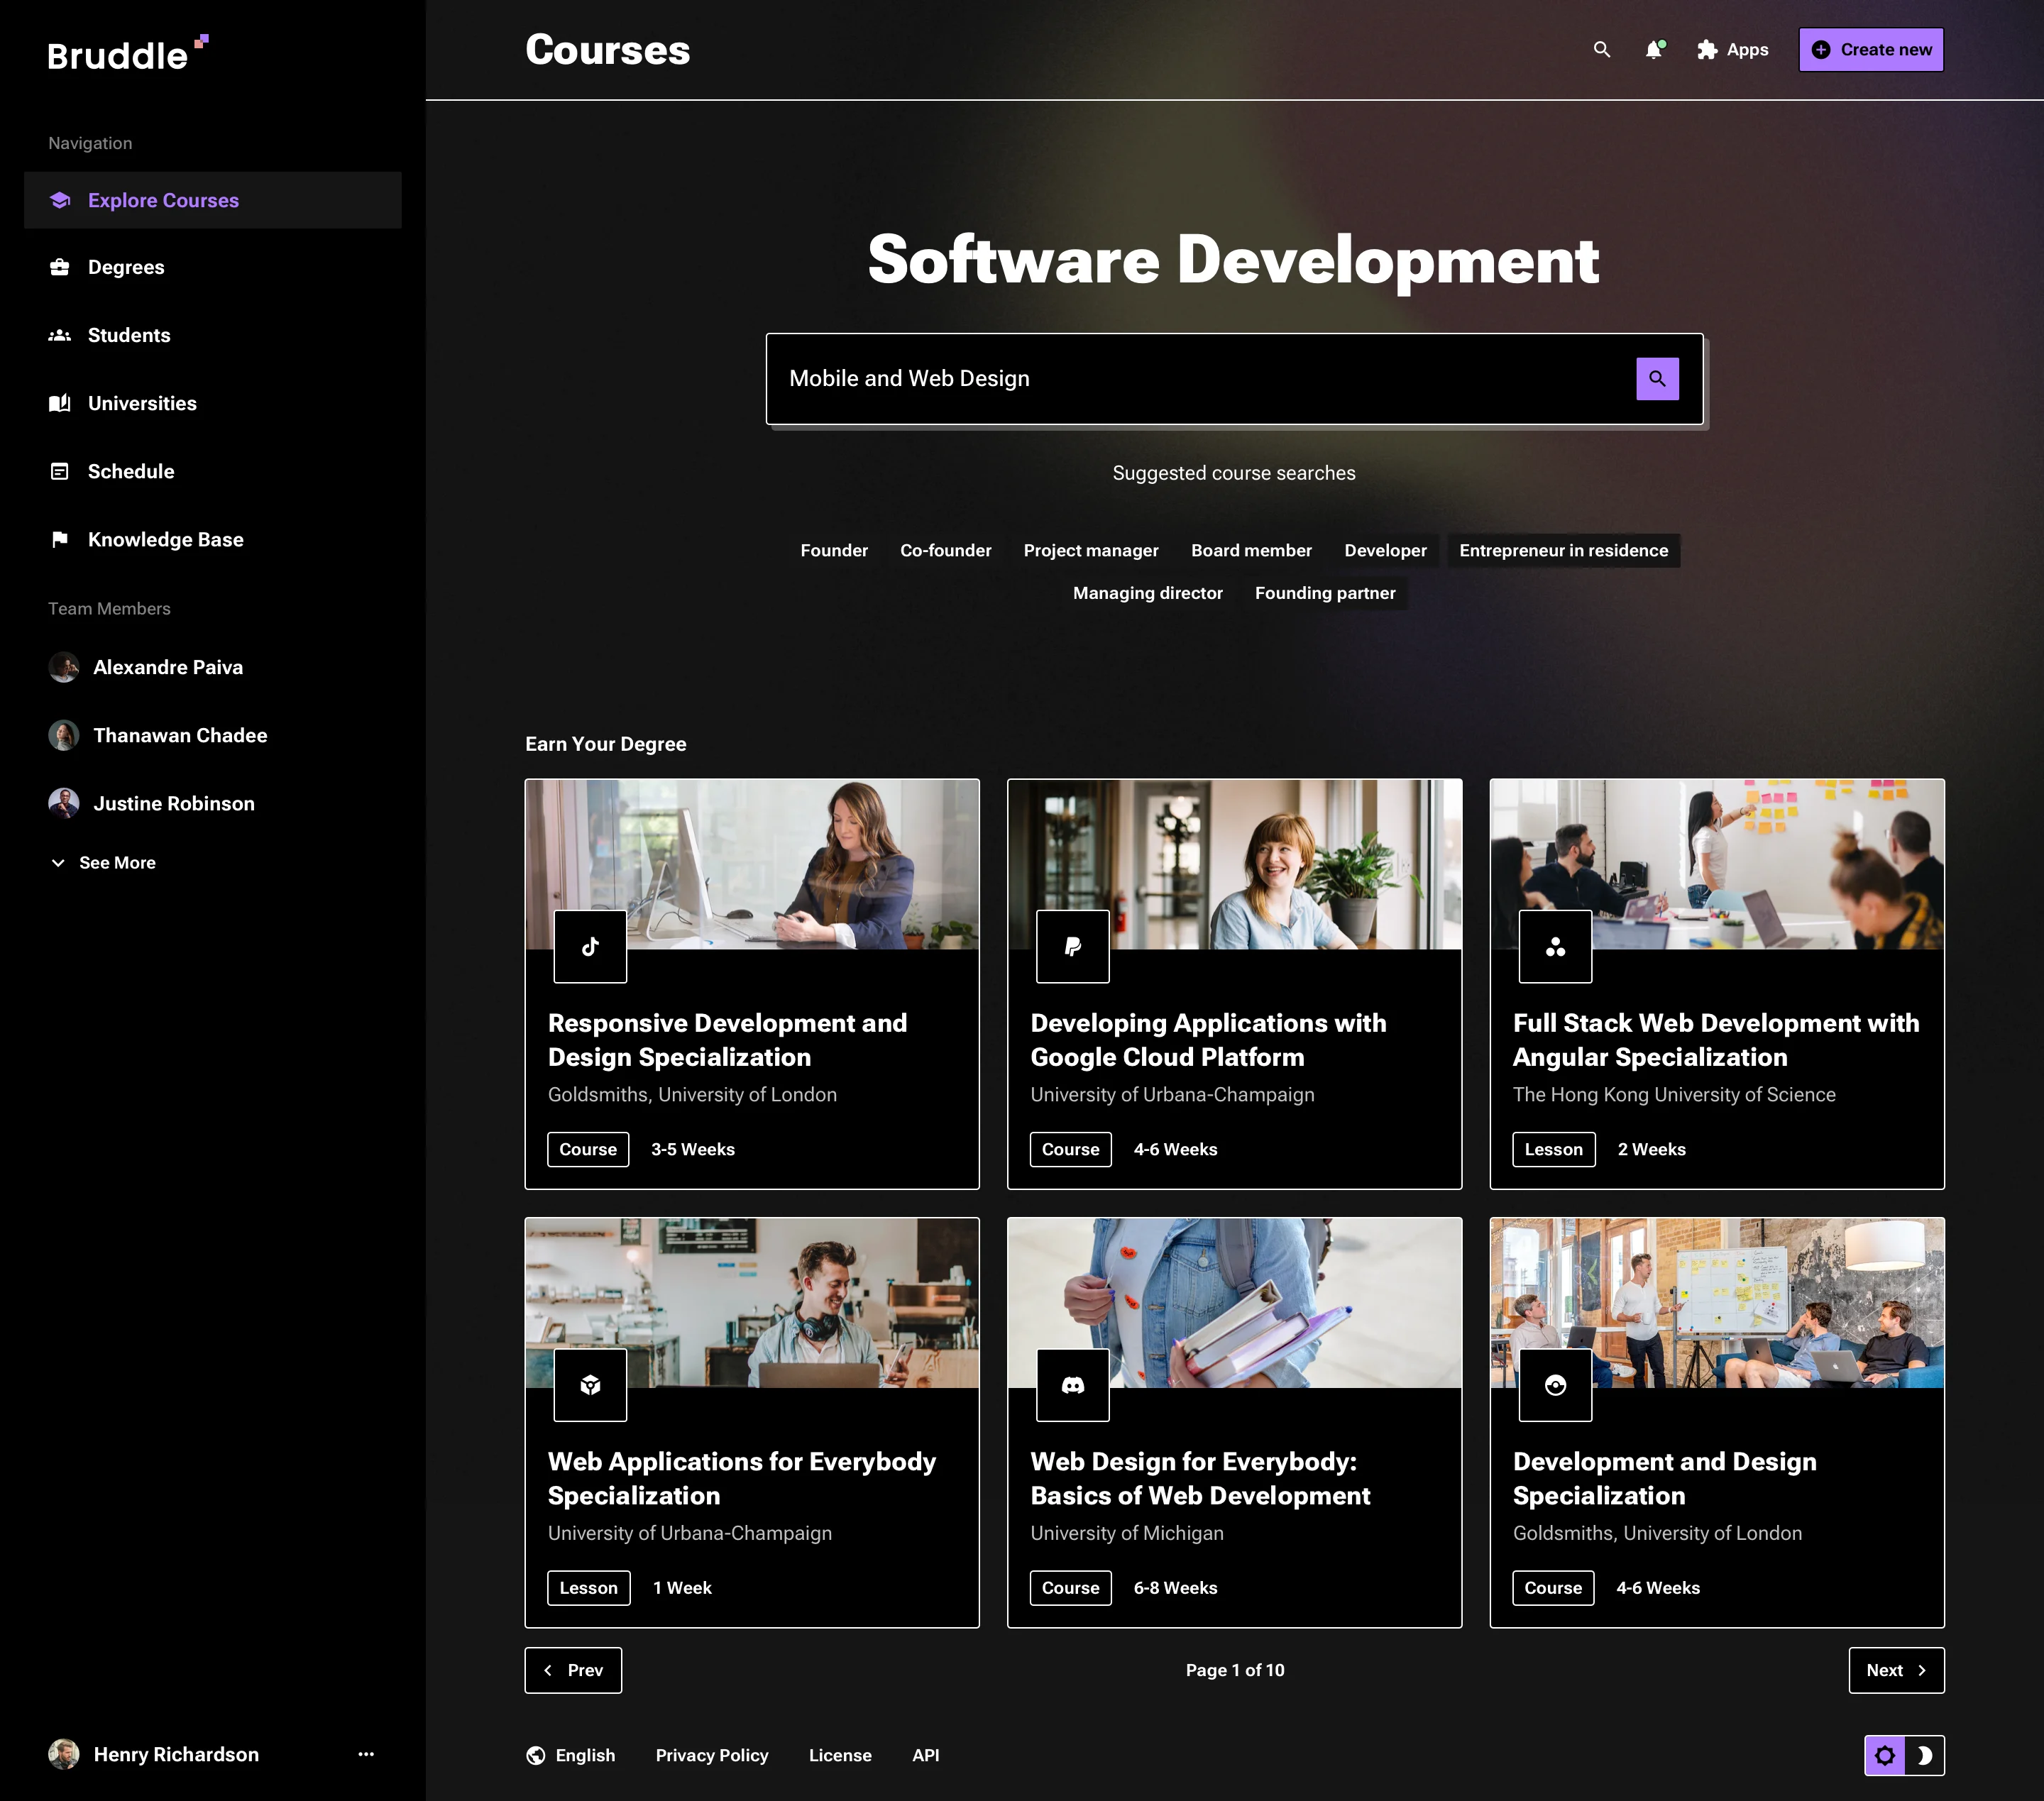Screen dimensions: 2044x1801
Task: Open the Students section
Action: pyautogui.click(x=128, y=335)
